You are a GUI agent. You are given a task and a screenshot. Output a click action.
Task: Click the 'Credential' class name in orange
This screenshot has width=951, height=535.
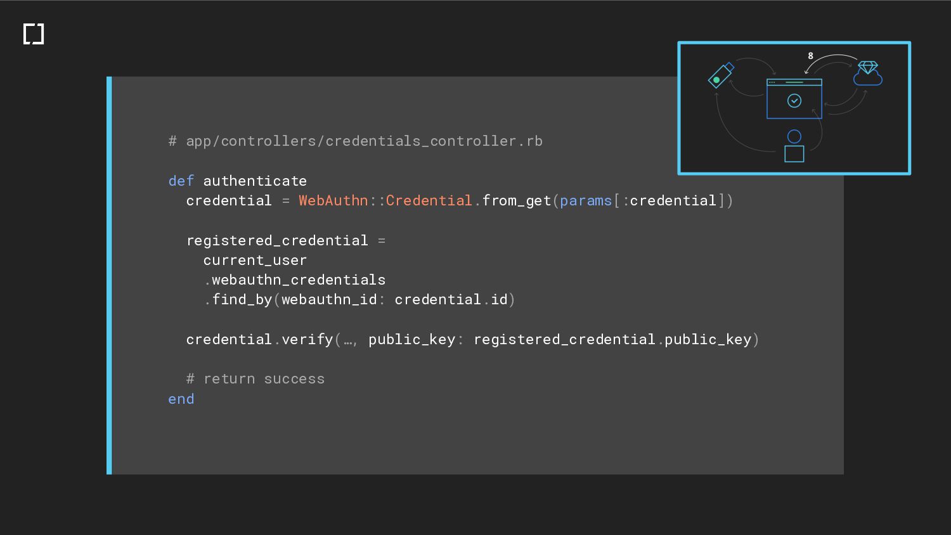429,200
